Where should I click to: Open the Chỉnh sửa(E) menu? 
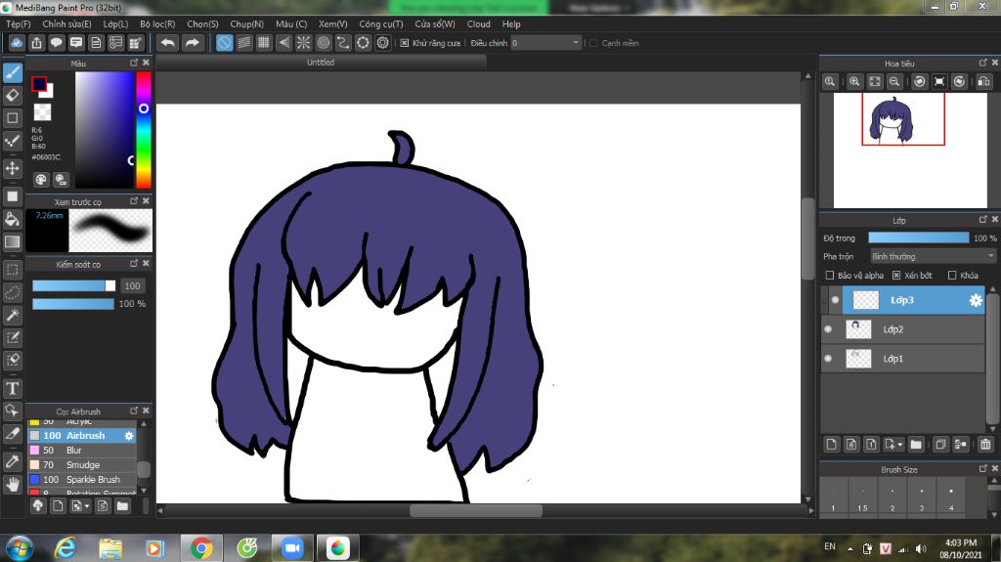[x=67, y=24]
